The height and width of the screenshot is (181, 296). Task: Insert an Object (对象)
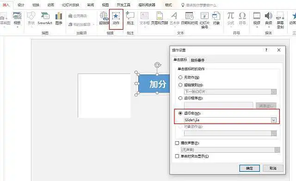pyautogui.click(x=216, y=19)
